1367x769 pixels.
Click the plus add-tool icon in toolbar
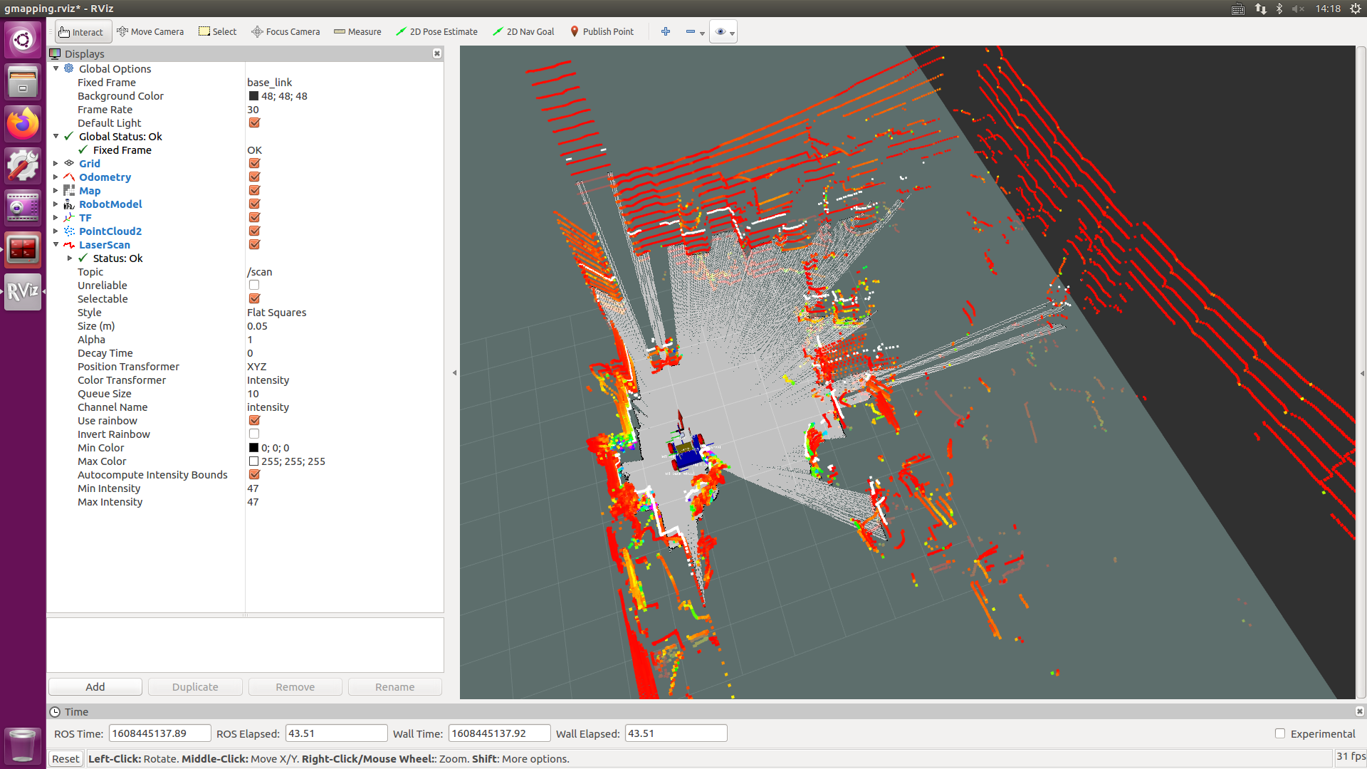[x=666, y=31]
